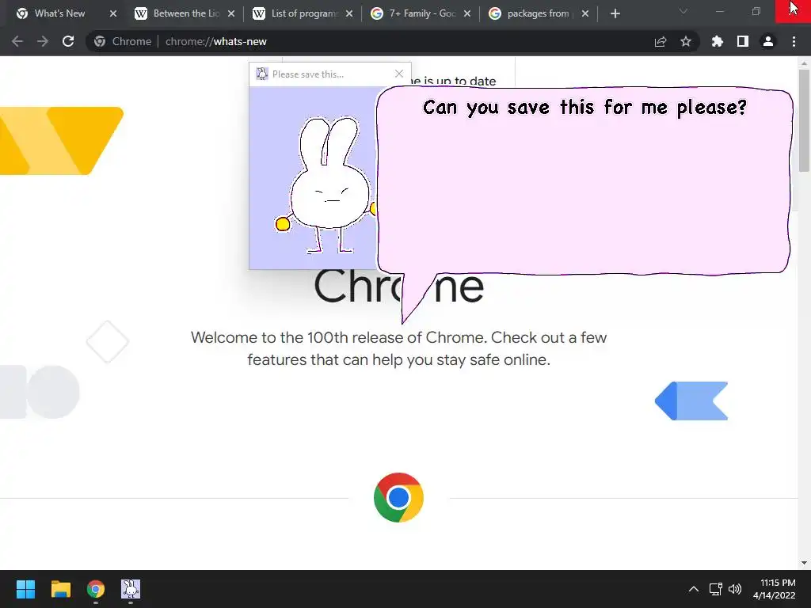Click the page vertical scrollbar thumb
The image size is (811, 608).
click(x=804, y=120)
